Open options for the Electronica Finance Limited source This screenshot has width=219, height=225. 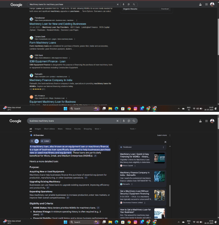tap(145, 203)
